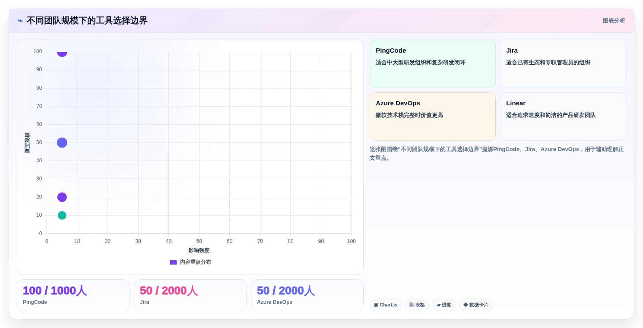
Task: Click the purple bubble at coverage 20
Action: click(x=62, y=197)
